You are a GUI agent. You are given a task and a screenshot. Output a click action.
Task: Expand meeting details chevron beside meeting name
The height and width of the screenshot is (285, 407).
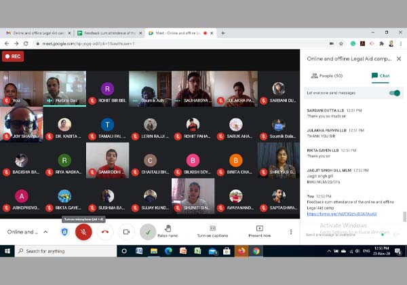coord(45,231)
